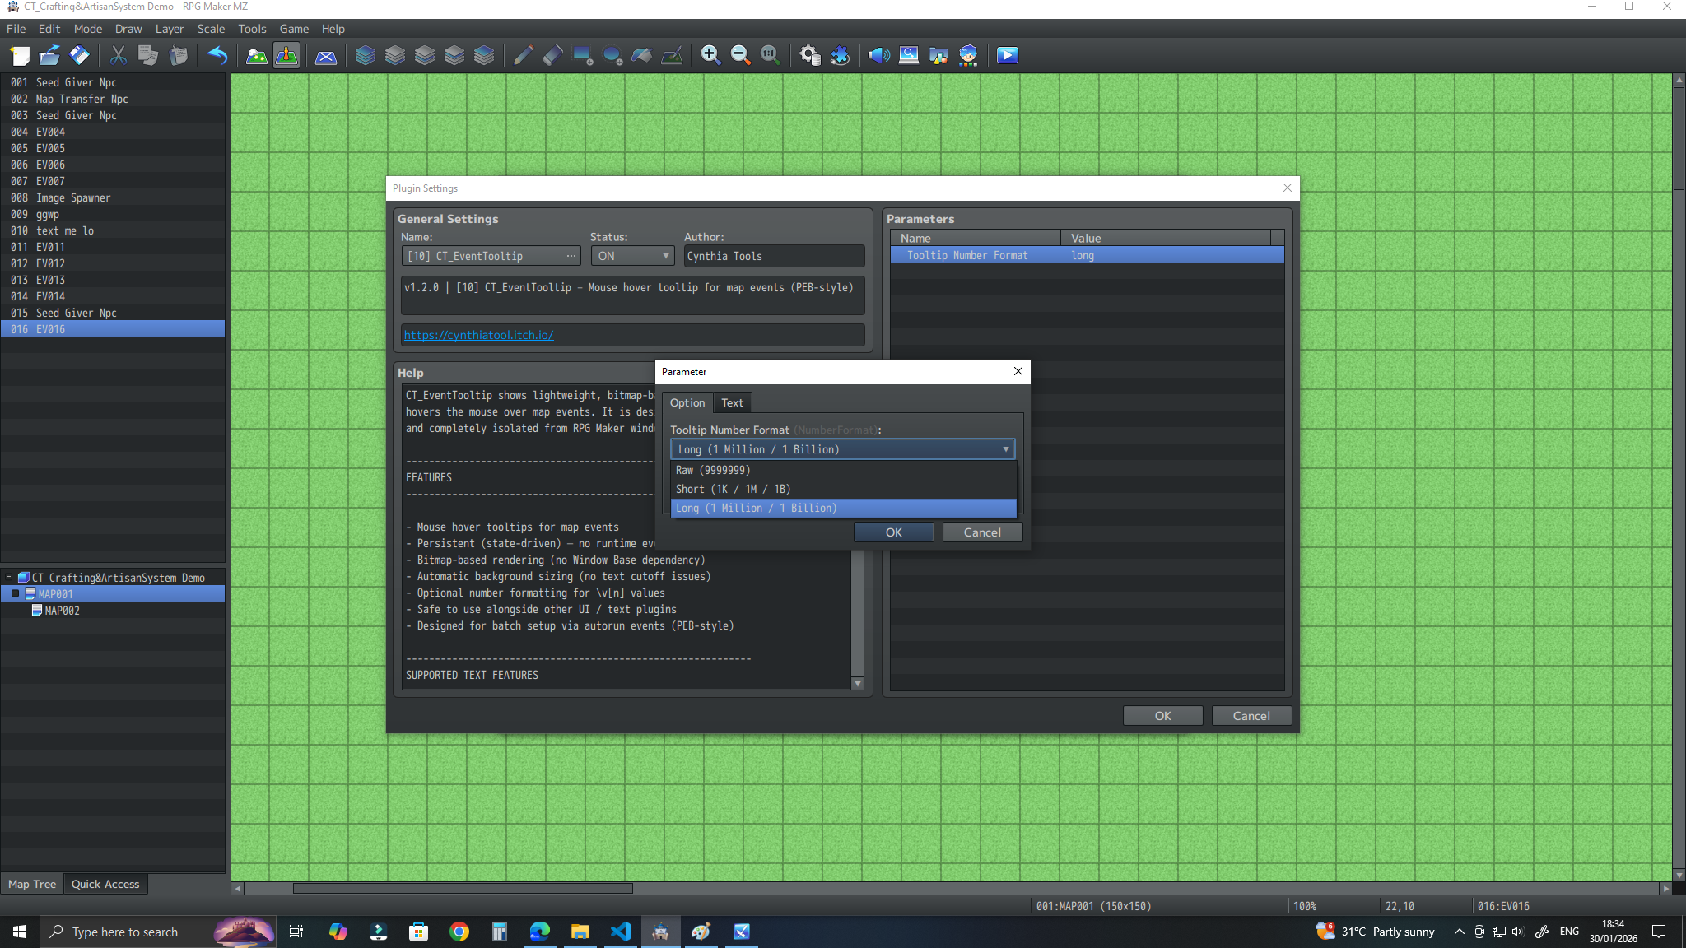Open the Plugin Manager puzzle icon
The width and height of the screenshot is (1686, 948).
pyautogui.click(x=840, y=55)
